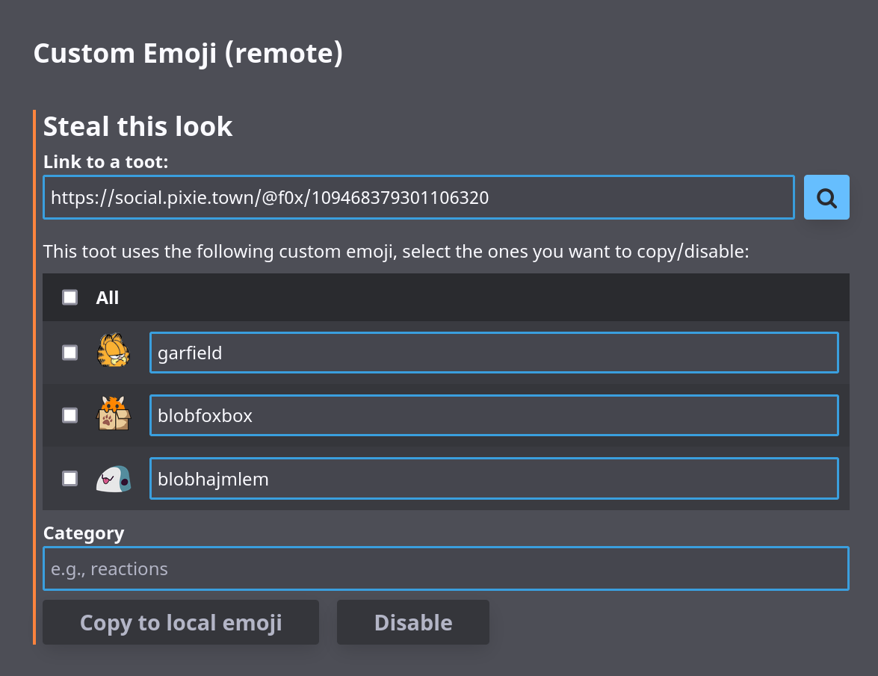This screenshot has width=878, height=676.
Task: Click the garfield emoji image
Action: pos(114,352)
